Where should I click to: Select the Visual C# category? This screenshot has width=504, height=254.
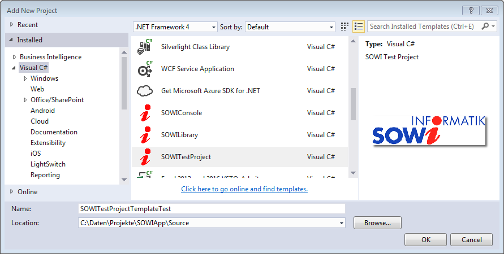[33, 68]
